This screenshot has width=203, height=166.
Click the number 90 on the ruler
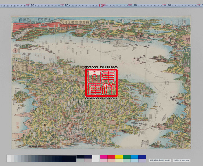click(x=67, y=5)
